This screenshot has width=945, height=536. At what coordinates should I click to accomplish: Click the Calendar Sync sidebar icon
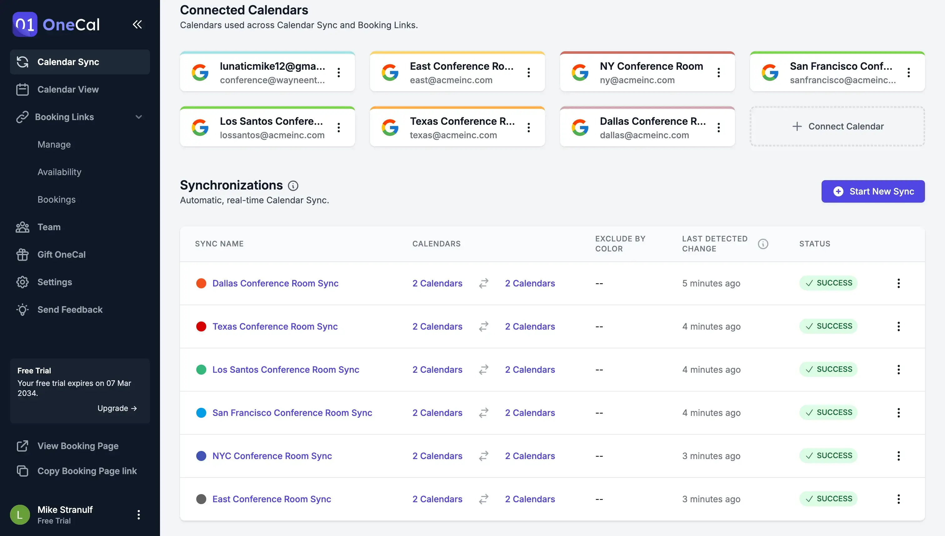22,62
